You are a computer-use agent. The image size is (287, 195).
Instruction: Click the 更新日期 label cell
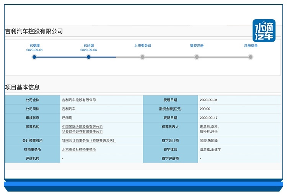(x=170, y=118)
